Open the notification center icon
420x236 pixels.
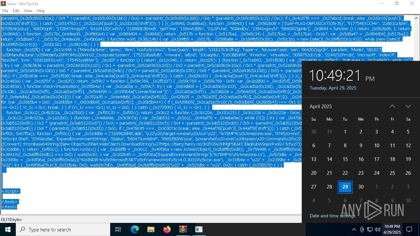point(409,229)
